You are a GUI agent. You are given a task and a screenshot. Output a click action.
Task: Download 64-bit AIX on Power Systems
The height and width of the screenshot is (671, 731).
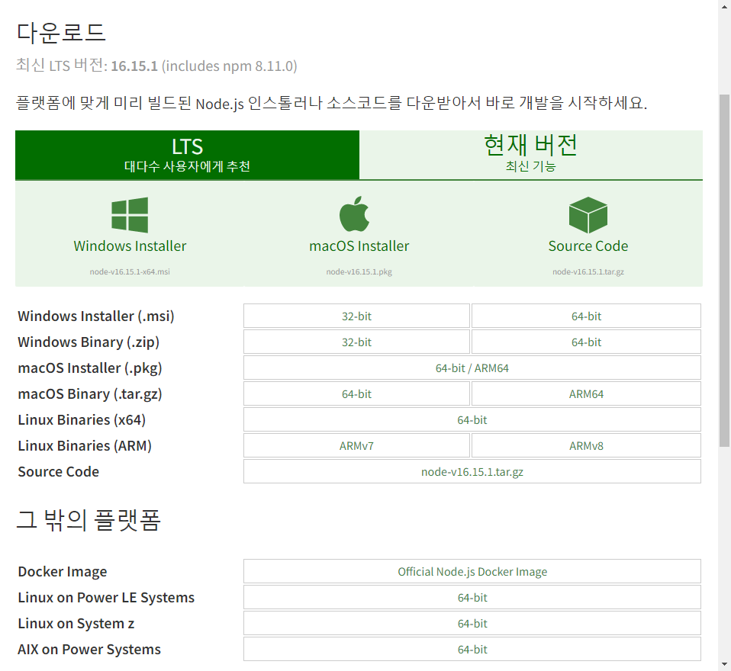pyautogui.click(x=472, y=650)
